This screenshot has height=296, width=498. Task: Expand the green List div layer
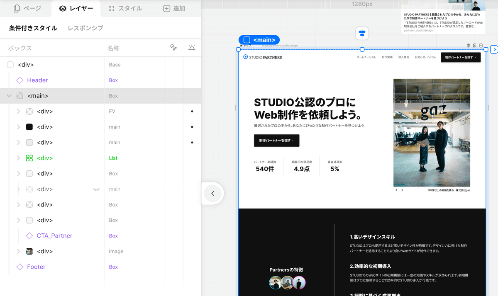coord(18,158)
